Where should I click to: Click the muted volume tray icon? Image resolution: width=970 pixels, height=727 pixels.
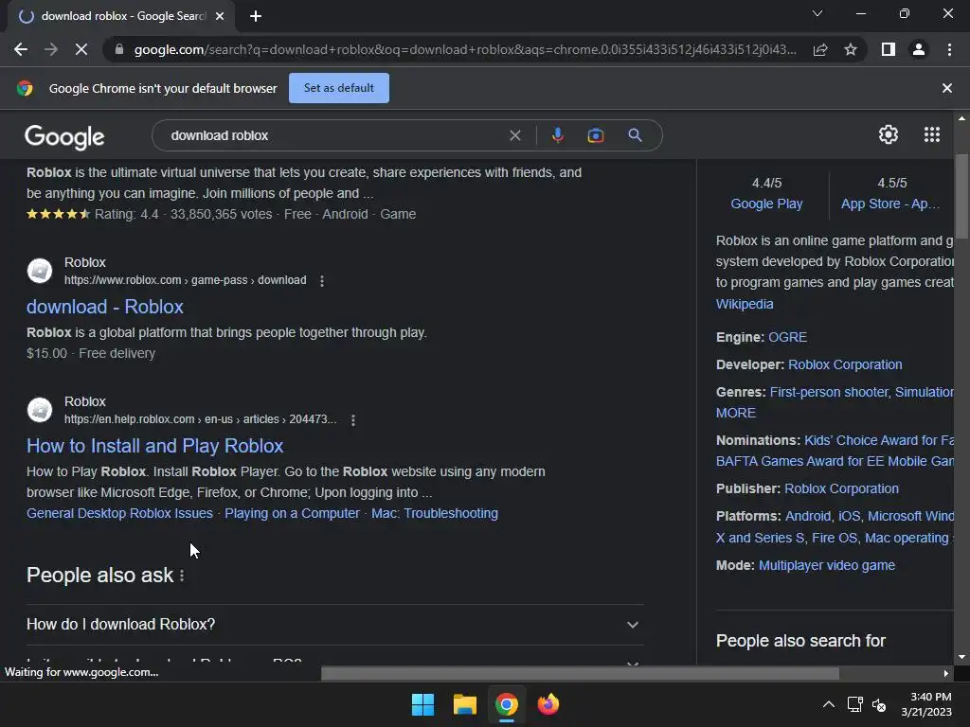pos(878,704)
